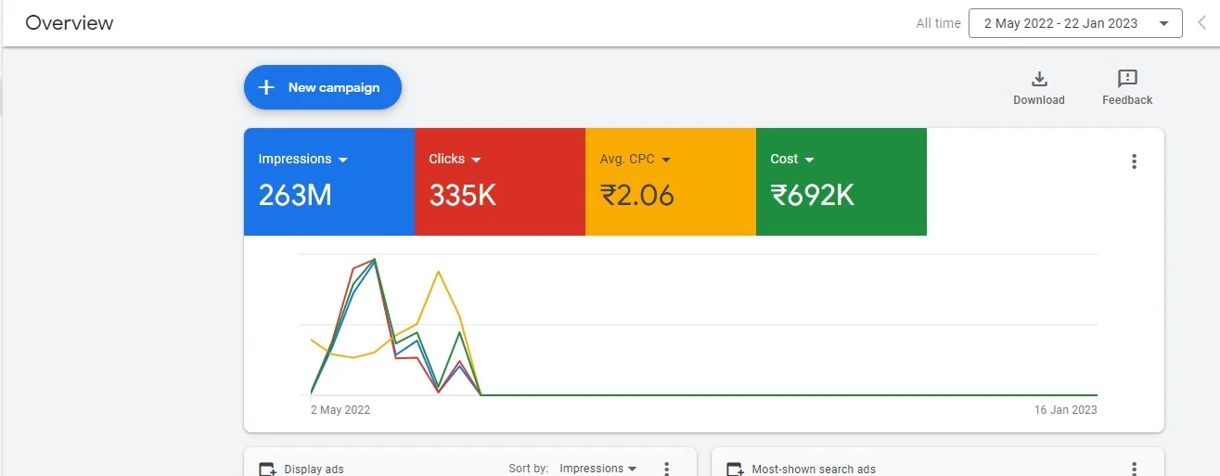
Task: Click the Download text label
Action: pyautogui.click(x=1039, y=100)
